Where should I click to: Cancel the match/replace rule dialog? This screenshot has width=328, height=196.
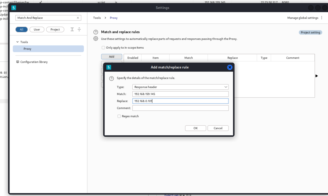coord(218,128)
